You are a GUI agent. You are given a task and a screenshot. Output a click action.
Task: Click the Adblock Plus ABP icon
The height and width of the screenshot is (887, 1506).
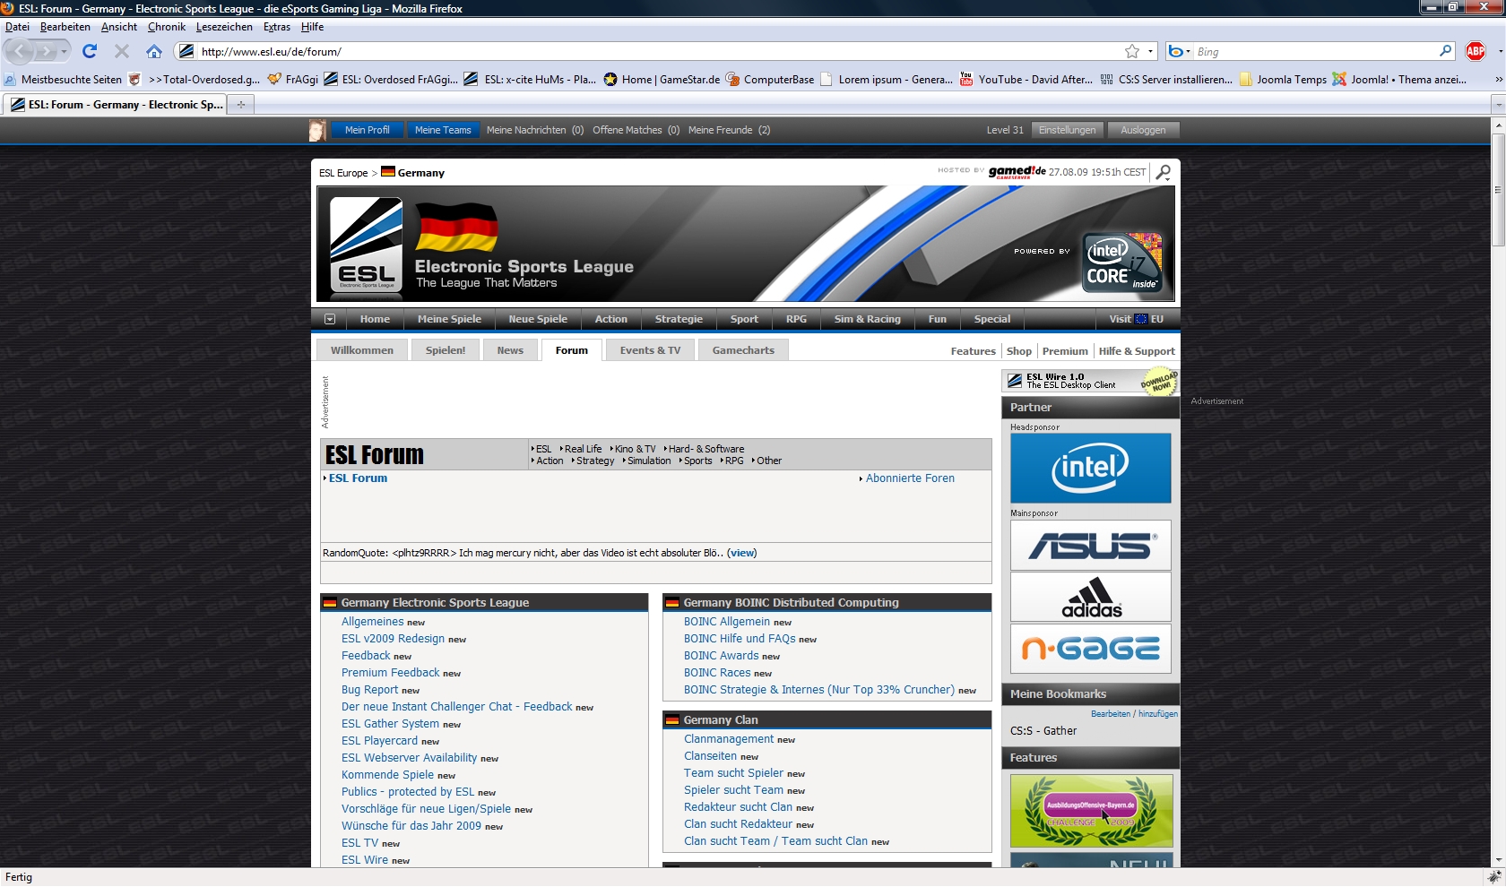pyautogui.click(x=1475, y=51)
